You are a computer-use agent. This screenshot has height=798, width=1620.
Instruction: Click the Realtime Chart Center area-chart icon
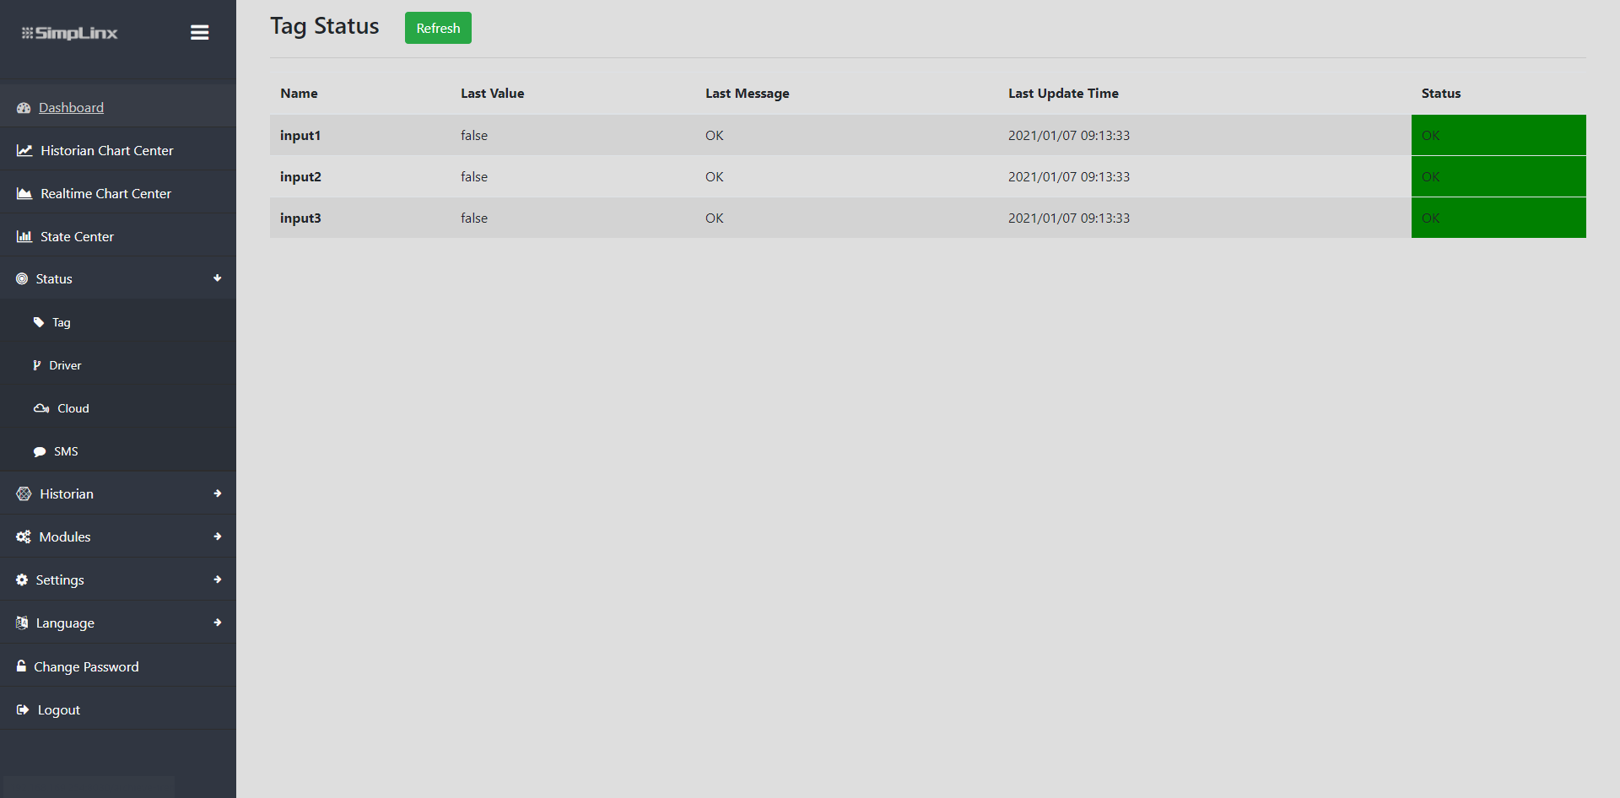pos(24,193)
